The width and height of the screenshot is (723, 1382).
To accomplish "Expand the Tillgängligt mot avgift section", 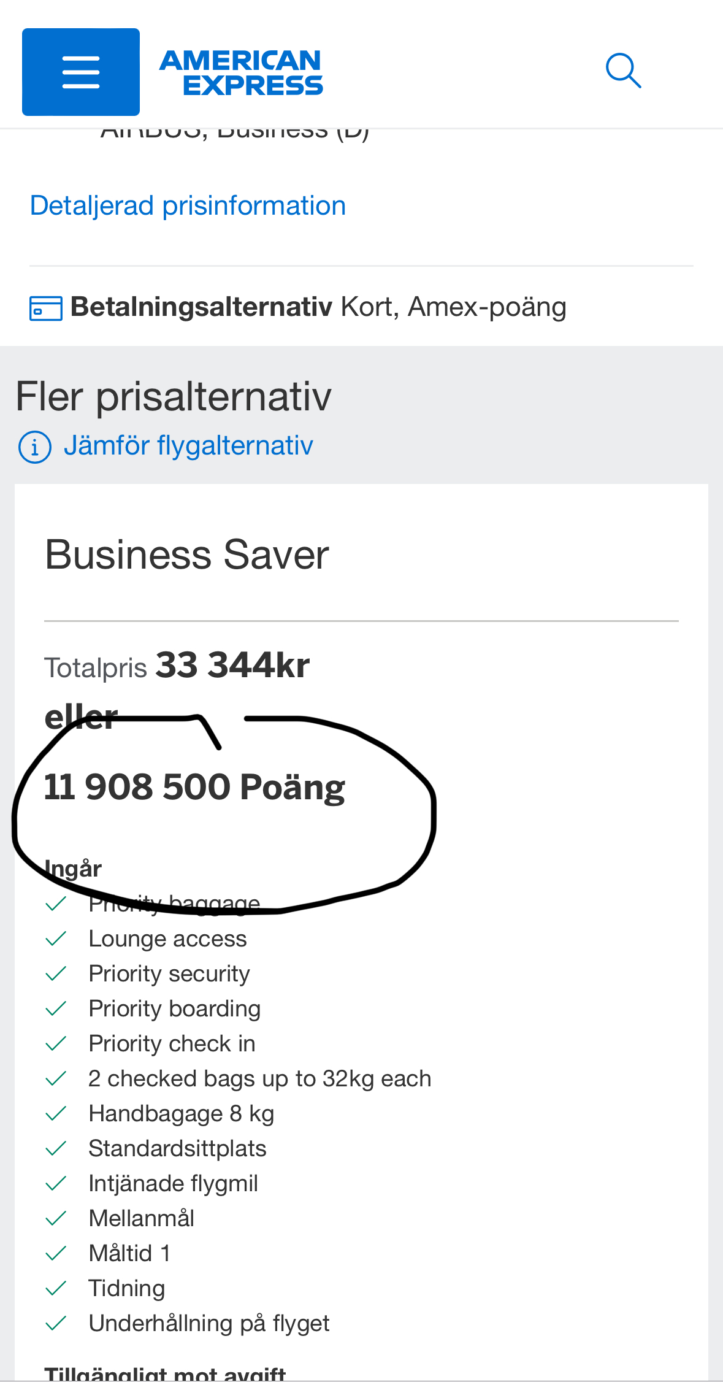I will pos(167,1373).
